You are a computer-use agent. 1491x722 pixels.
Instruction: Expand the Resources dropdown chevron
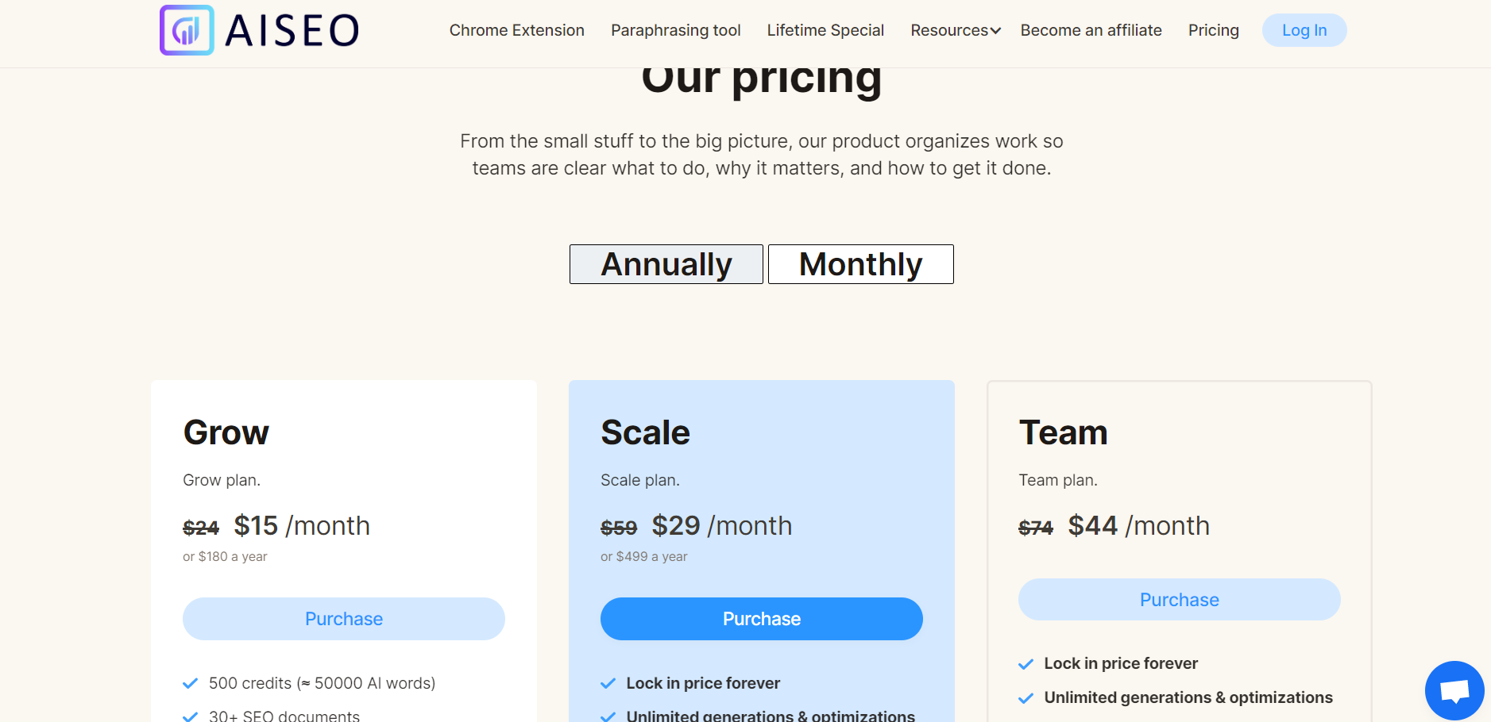(x=995, y=31)
